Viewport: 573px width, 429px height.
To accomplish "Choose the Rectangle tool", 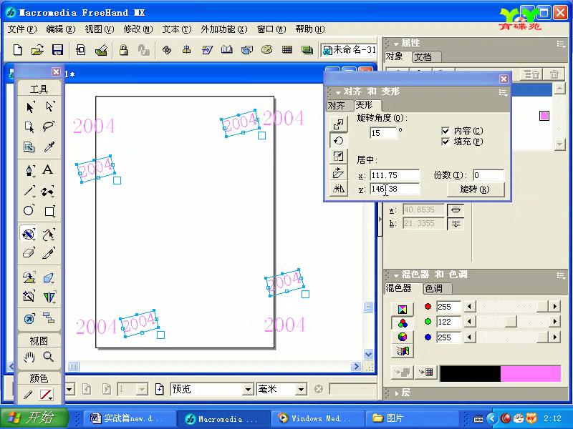I will 49,211.
